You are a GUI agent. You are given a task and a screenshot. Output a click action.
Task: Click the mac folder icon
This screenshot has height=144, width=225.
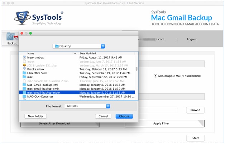click(x=24, y=77)
